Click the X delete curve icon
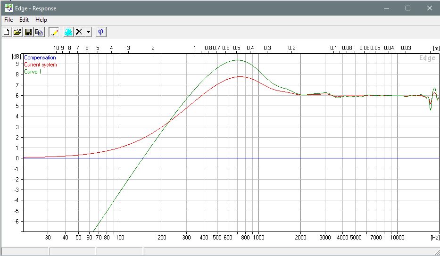 point(79,32)
